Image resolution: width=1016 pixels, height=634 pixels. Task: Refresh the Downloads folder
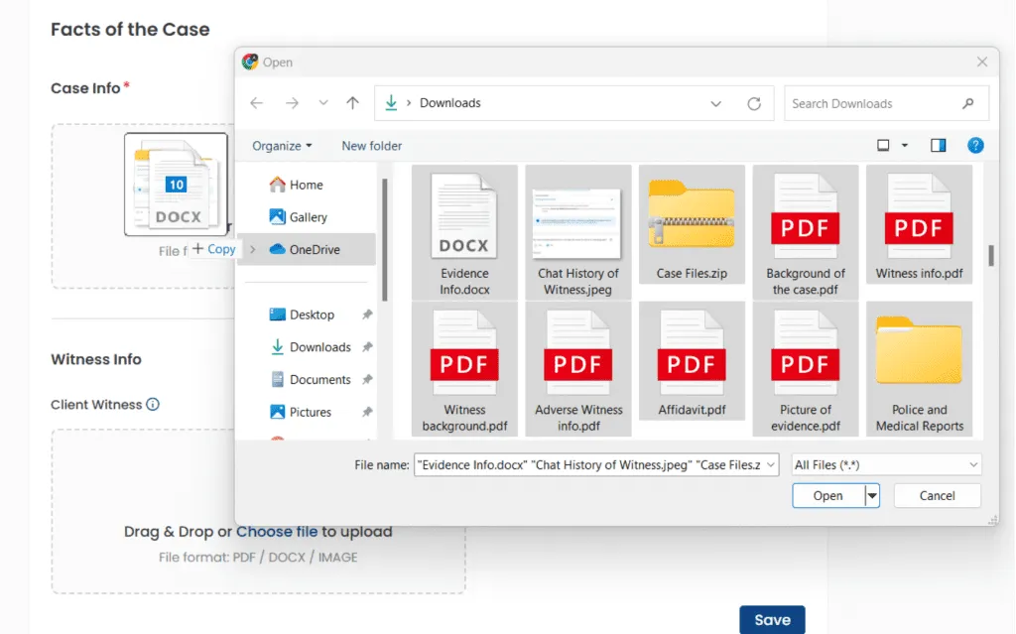754,104
